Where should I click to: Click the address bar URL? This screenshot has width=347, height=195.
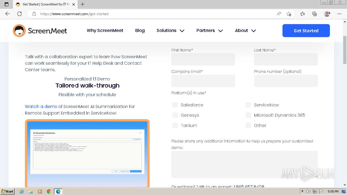[74, 14]
